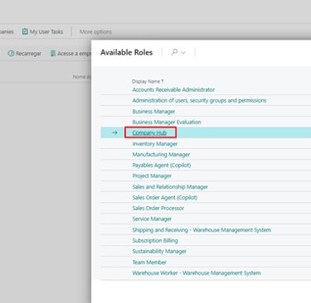Screen dimensions: 311x303
Task: Click Recarregar button label
Action: click(x=28, y=54)
